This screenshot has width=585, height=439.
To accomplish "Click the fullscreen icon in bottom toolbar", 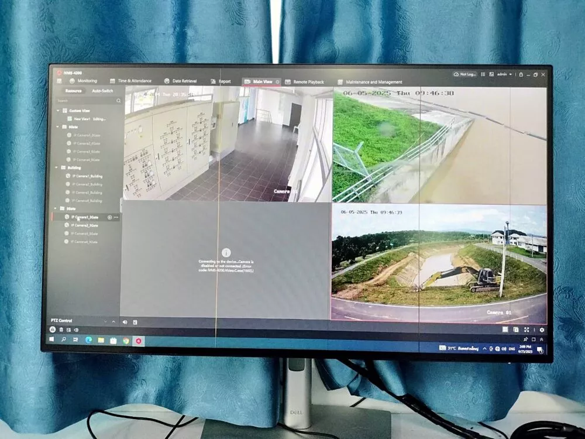I will tap(526, 330).
